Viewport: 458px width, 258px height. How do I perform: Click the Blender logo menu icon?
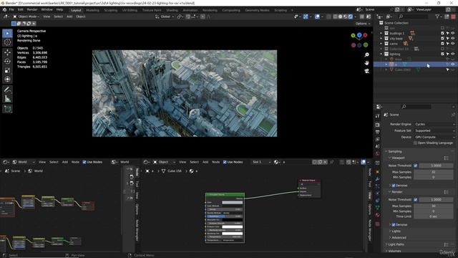coord(4,9)
